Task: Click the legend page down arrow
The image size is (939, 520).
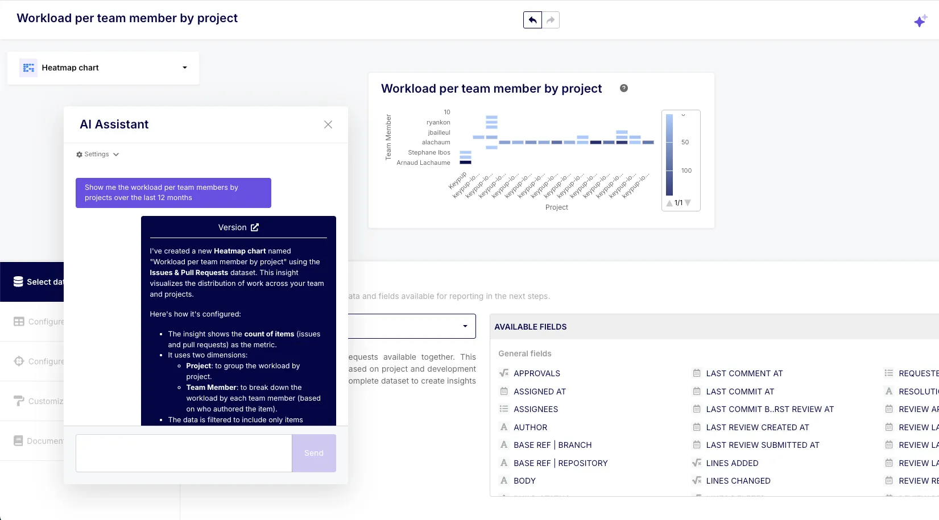Action: tap(688, 203)
